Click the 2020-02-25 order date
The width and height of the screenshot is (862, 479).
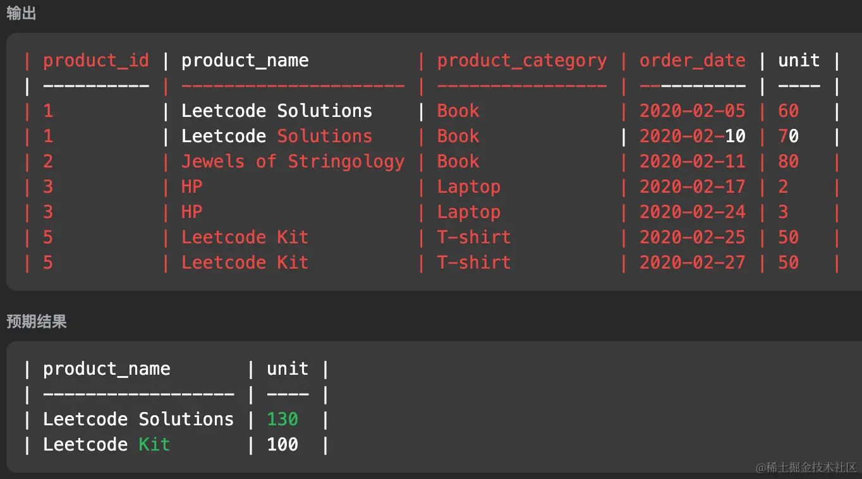tap(692, 238)
